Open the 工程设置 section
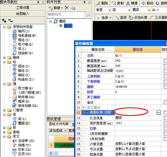167x157 pixels. [23, 8]
